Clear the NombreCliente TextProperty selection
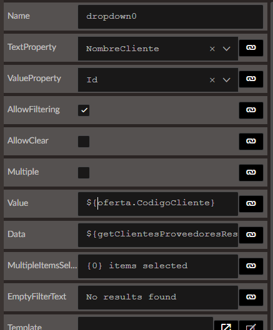Image resolution: width=273 pixels, height=330 pixels. tap(212, 49)
